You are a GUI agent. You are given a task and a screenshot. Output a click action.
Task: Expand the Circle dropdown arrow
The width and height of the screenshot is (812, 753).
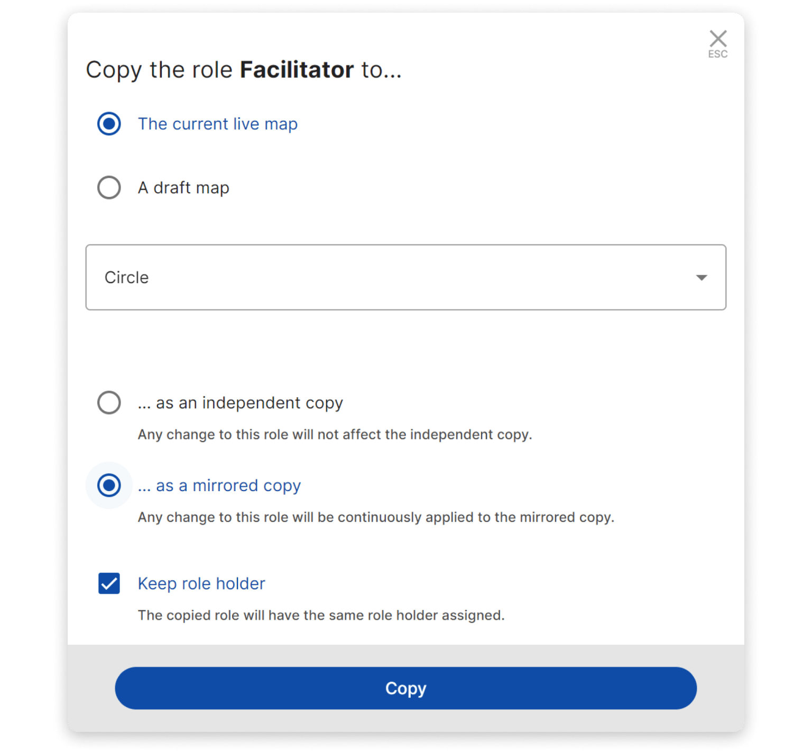(x=702, y=278)
